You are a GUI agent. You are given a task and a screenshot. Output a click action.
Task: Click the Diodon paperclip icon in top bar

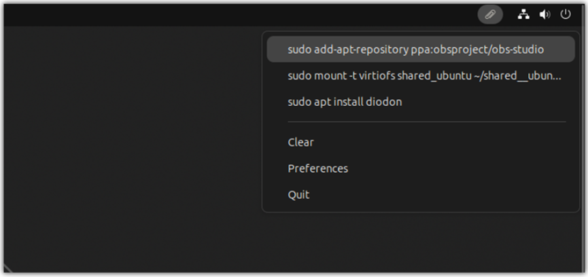tap(490, 14)
